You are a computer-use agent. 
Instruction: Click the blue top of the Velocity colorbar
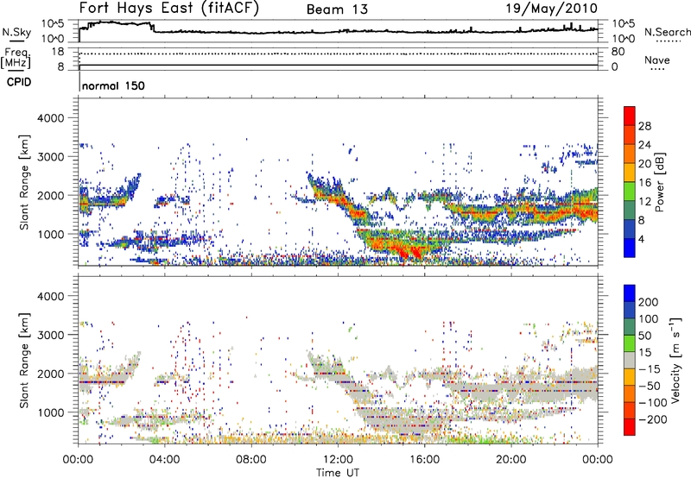[x=630, y=293]
